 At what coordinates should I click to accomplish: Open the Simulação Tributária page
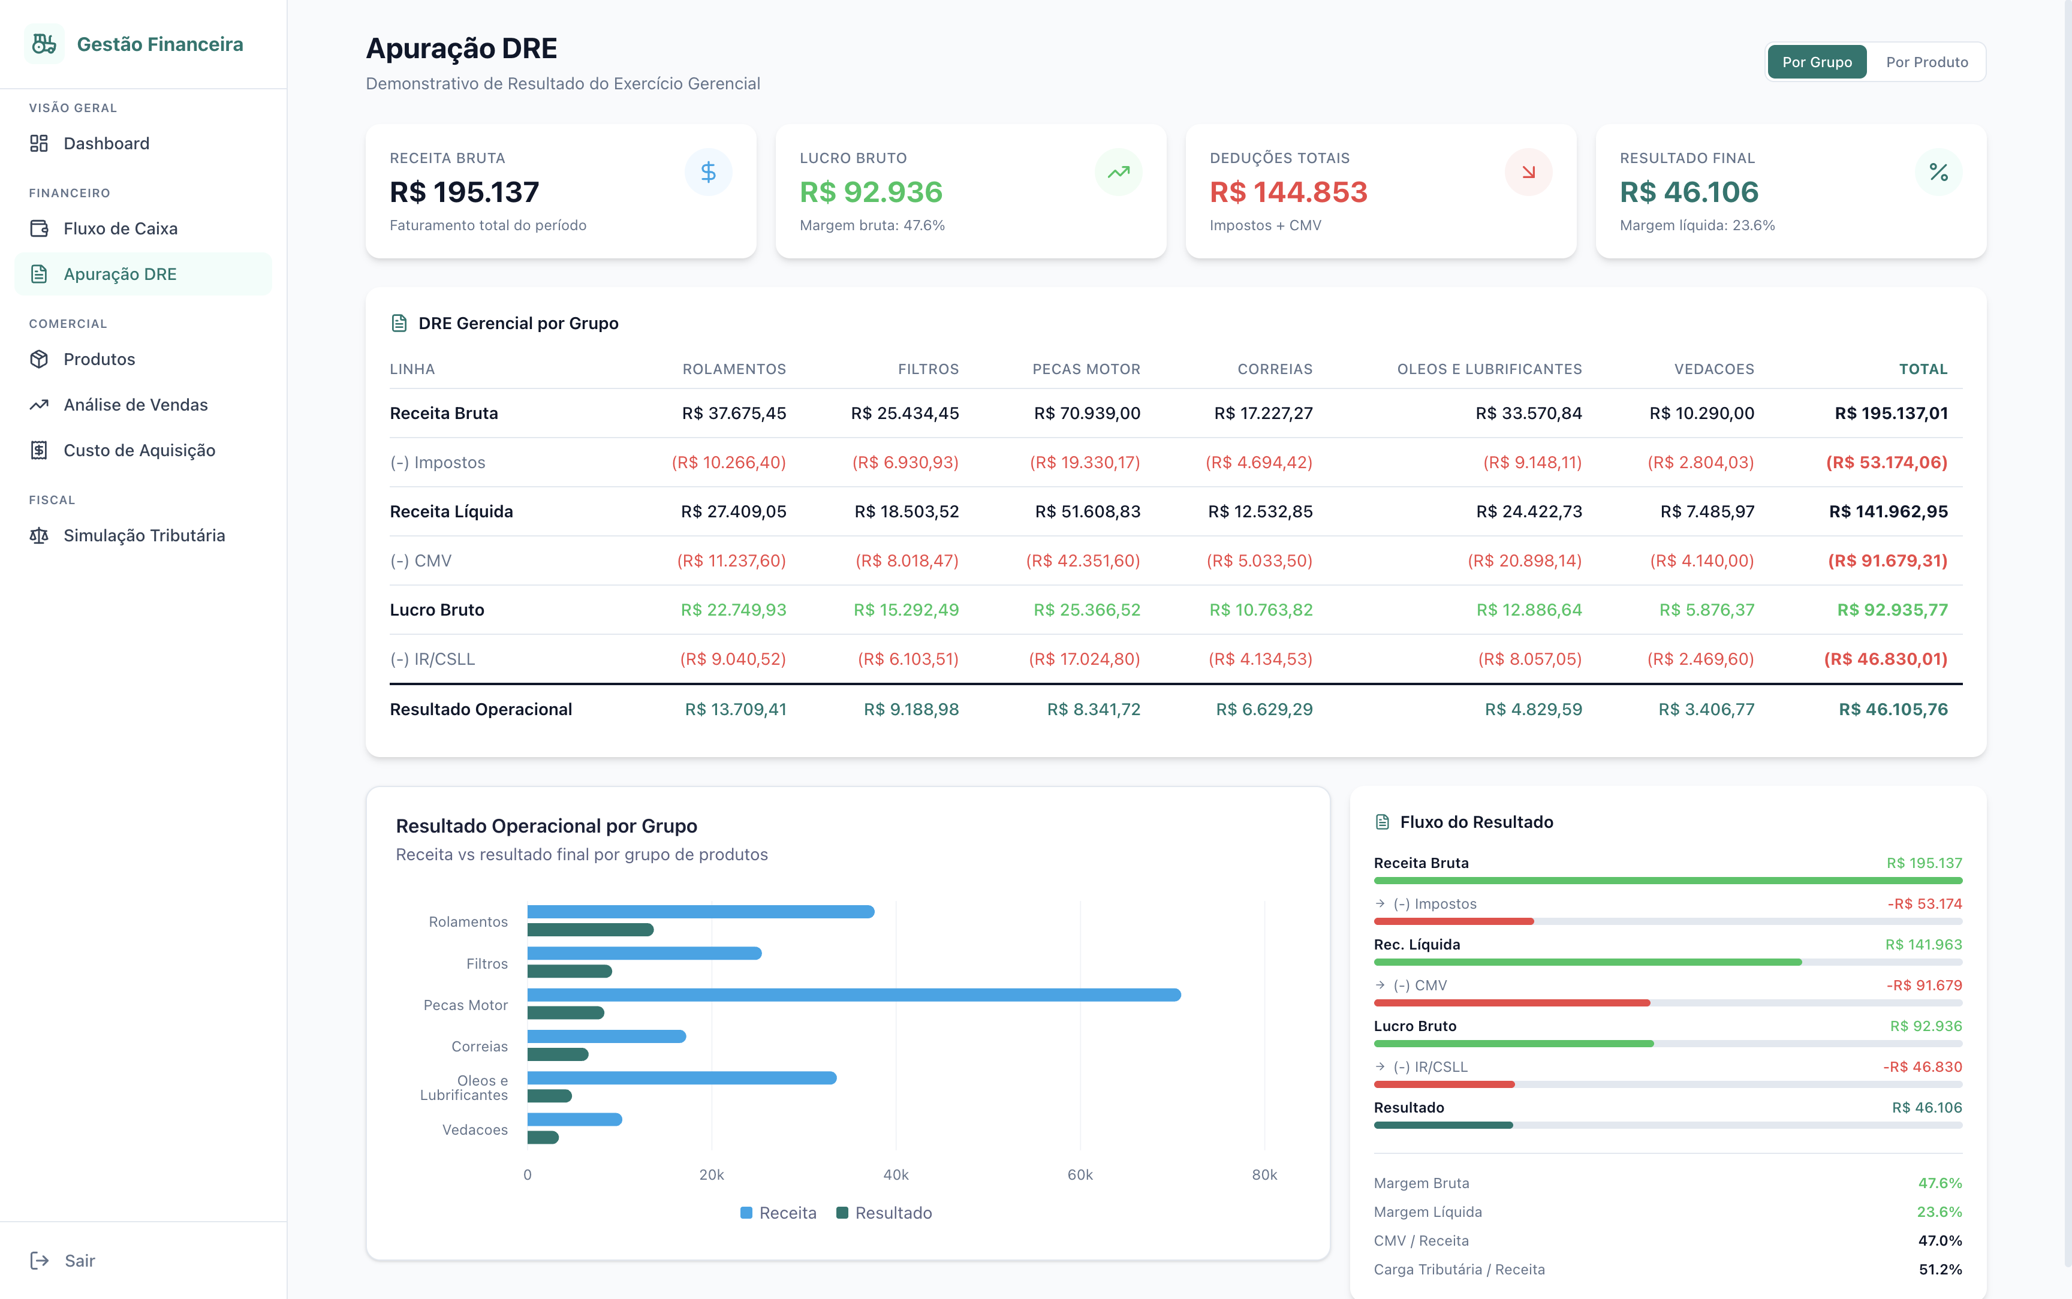pyautogui.click(x=144, y=535)
